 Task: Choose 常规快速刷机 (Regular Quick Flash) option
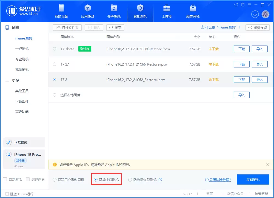pos(106,180)
